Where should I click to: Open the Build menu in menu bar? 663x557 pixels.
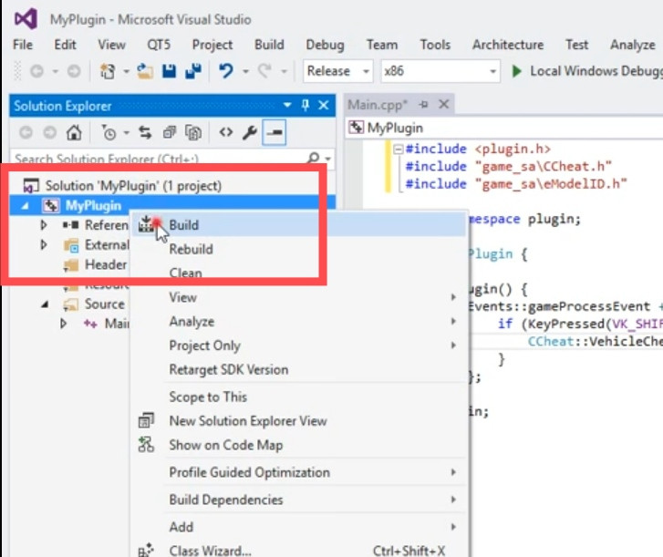(269, 45)
